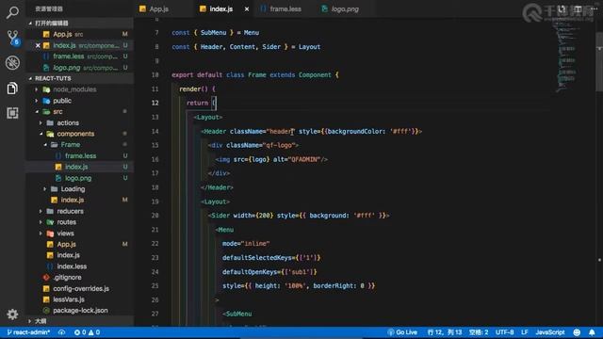Open package-lock.json file

tap(80, 310)
